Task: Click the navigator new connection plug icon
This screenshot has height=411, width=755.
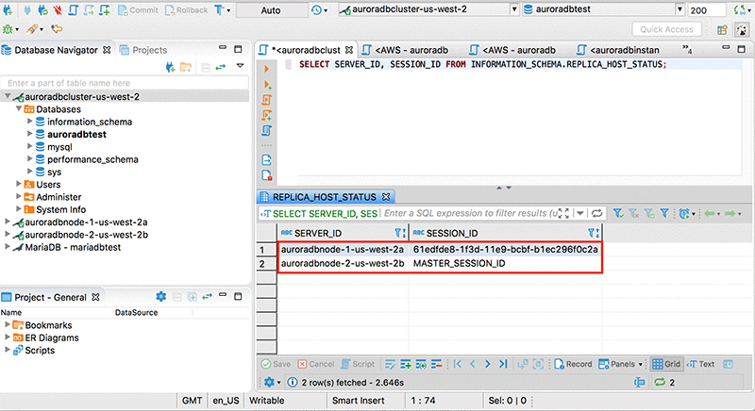Action: click(x=170, y=67)
